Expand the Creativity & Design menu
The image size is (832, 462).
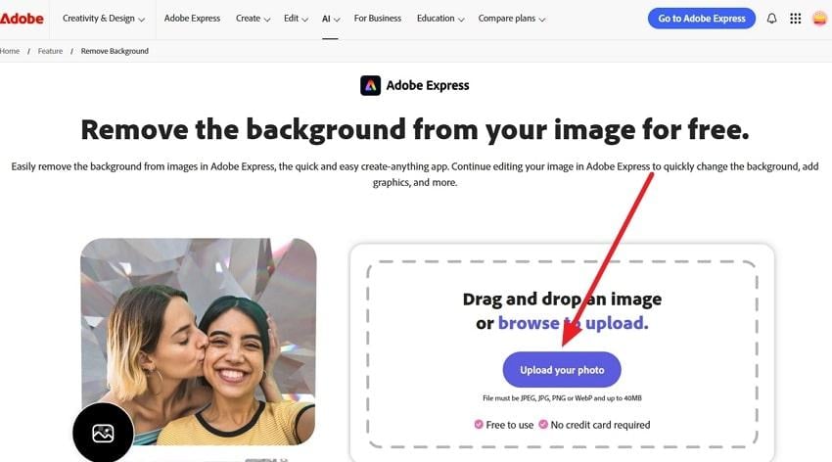pos(104,19)
